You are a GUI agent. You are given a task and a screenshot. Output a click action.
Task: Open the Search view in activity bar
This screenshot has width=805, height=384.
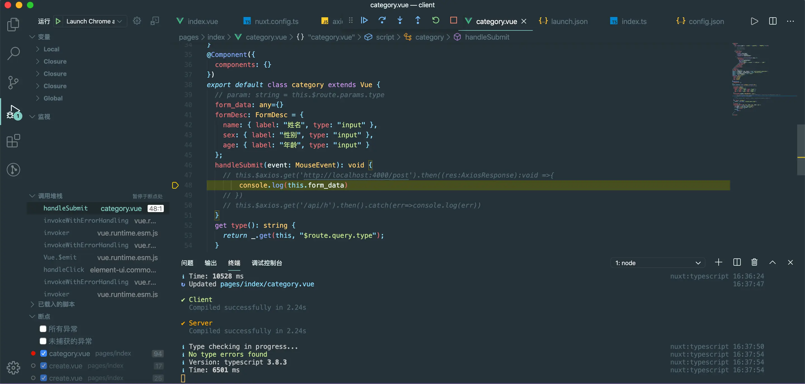point(13,53)
